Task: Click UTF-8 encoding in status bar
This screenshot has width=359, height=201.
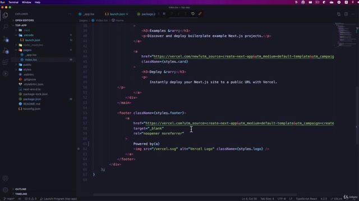Action: pos(282,199)
